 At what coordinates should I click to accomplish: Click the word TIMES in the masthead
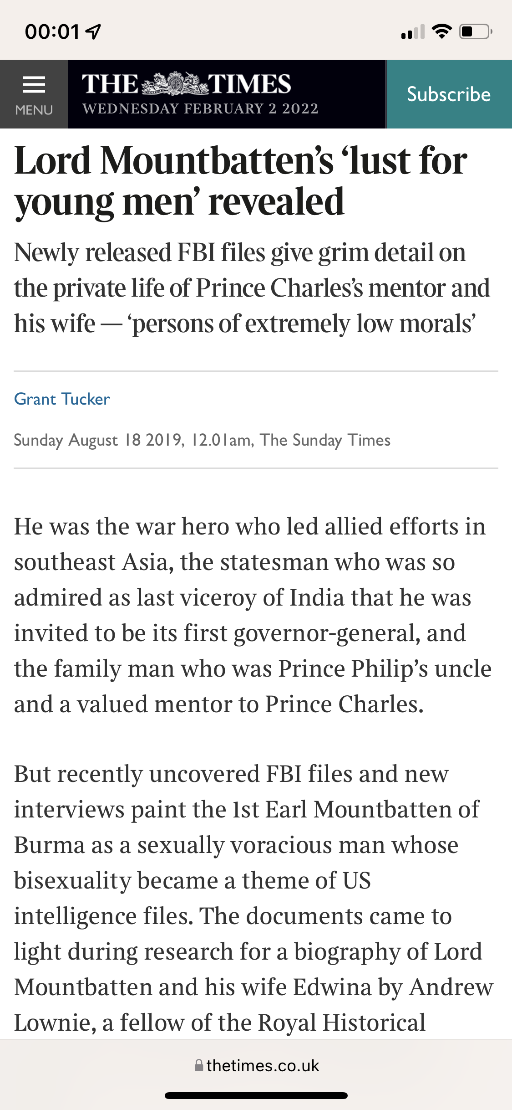[249, 84]
